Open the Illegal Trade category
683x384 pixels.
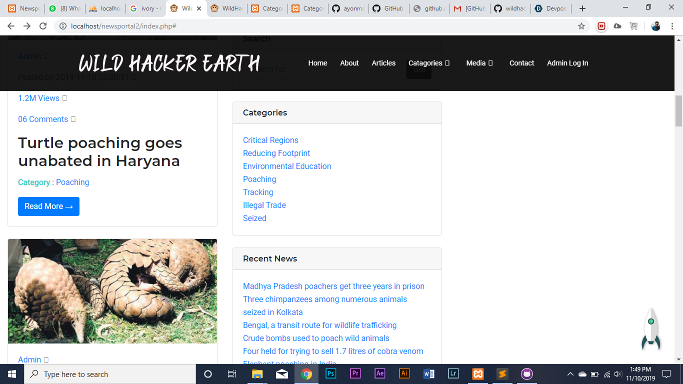tap(264, 205)
